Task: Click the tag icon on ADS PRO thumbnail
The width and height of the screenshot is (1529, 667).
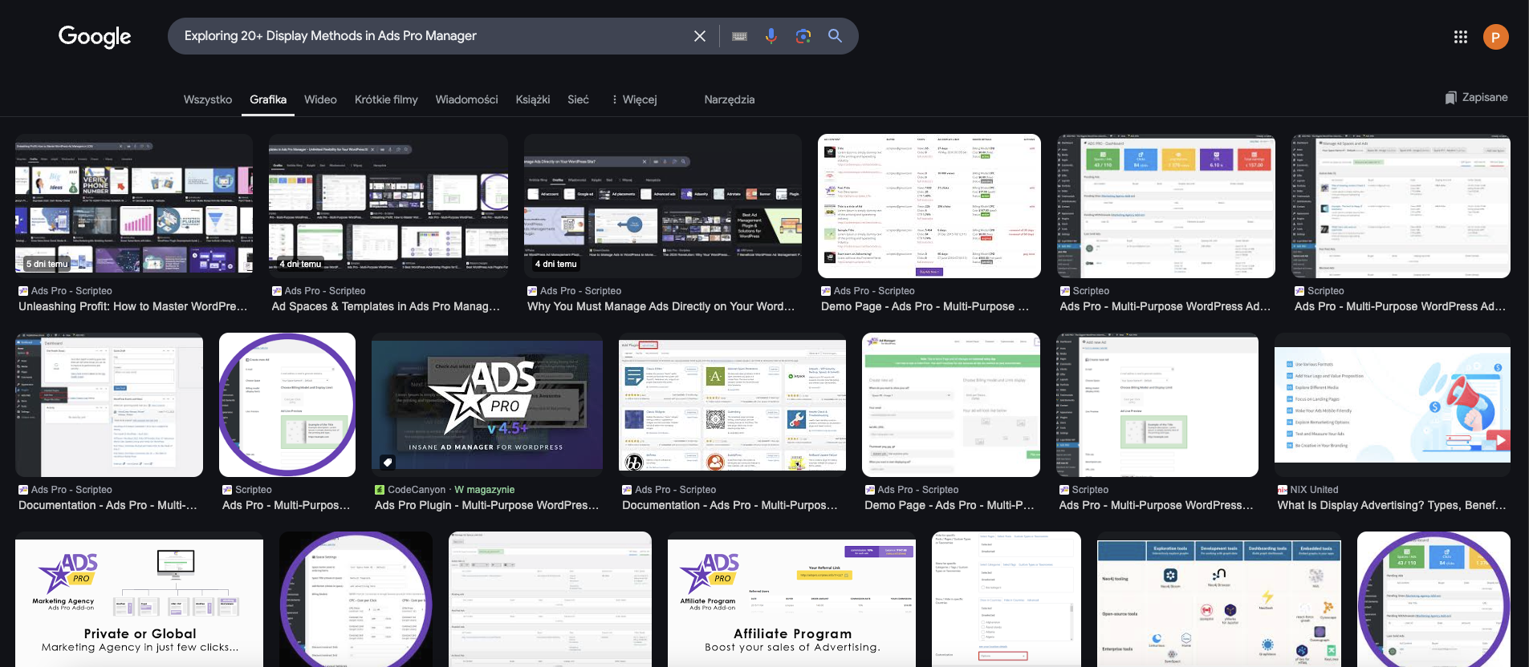Action: 388,462
